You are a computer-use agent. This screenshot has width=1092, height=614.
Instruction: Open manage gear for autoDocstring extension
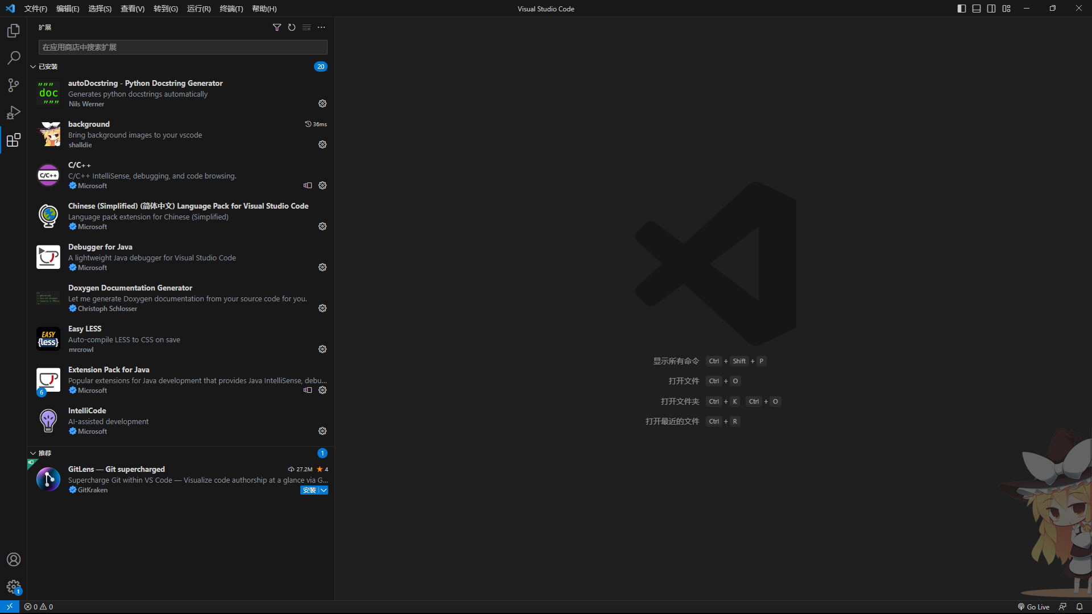pos(322,103)
